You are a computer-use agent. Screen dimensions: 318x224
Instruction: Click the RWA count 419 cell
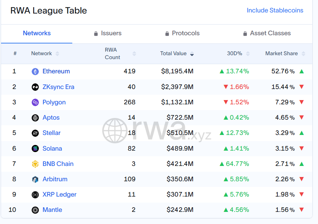130,71
